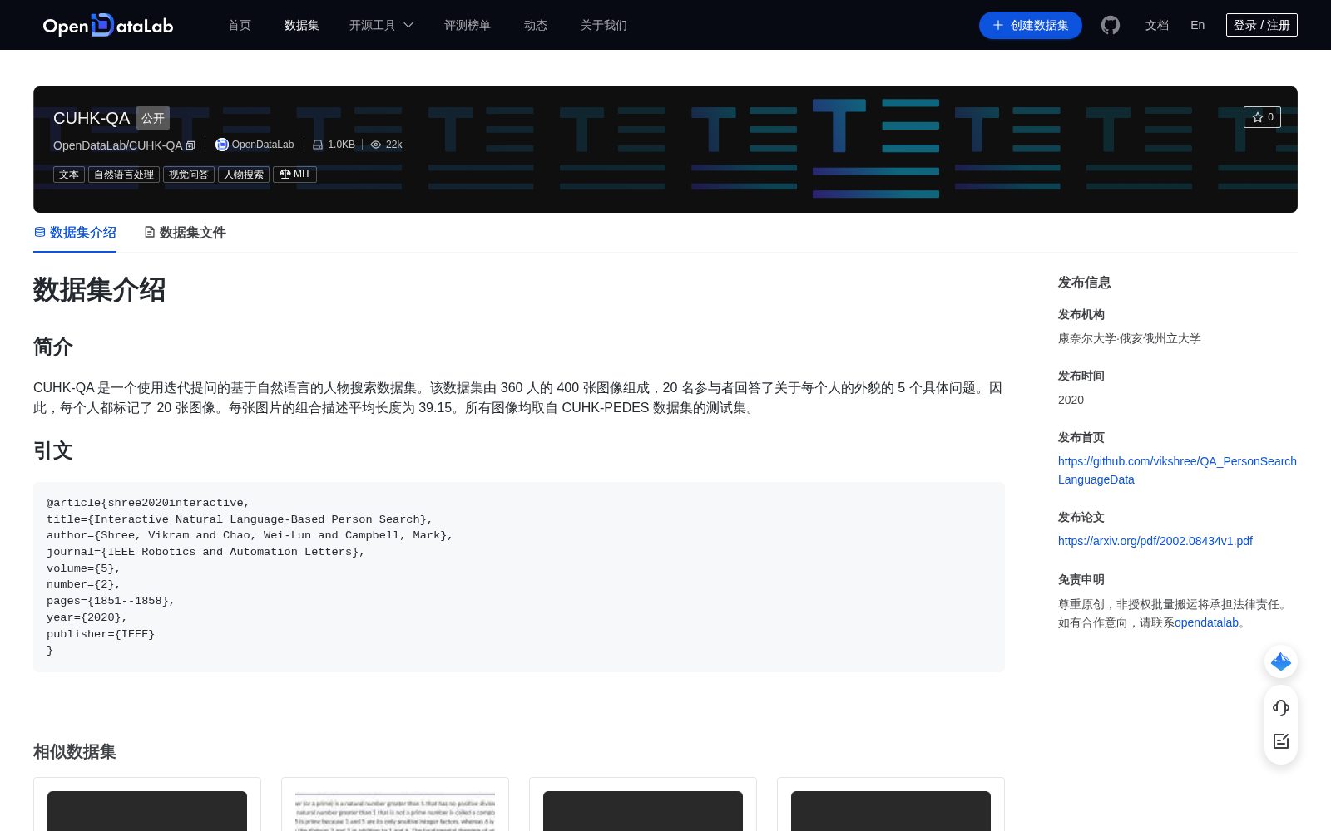The height and width of the screenshot is (831, 1331).
Task: Click the 引文 heading
Action: [53, 450]
